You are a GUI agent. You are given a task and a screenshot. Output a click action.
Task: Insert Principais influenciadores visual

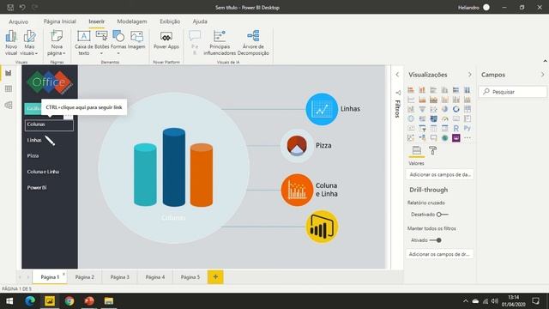(220, 43)
